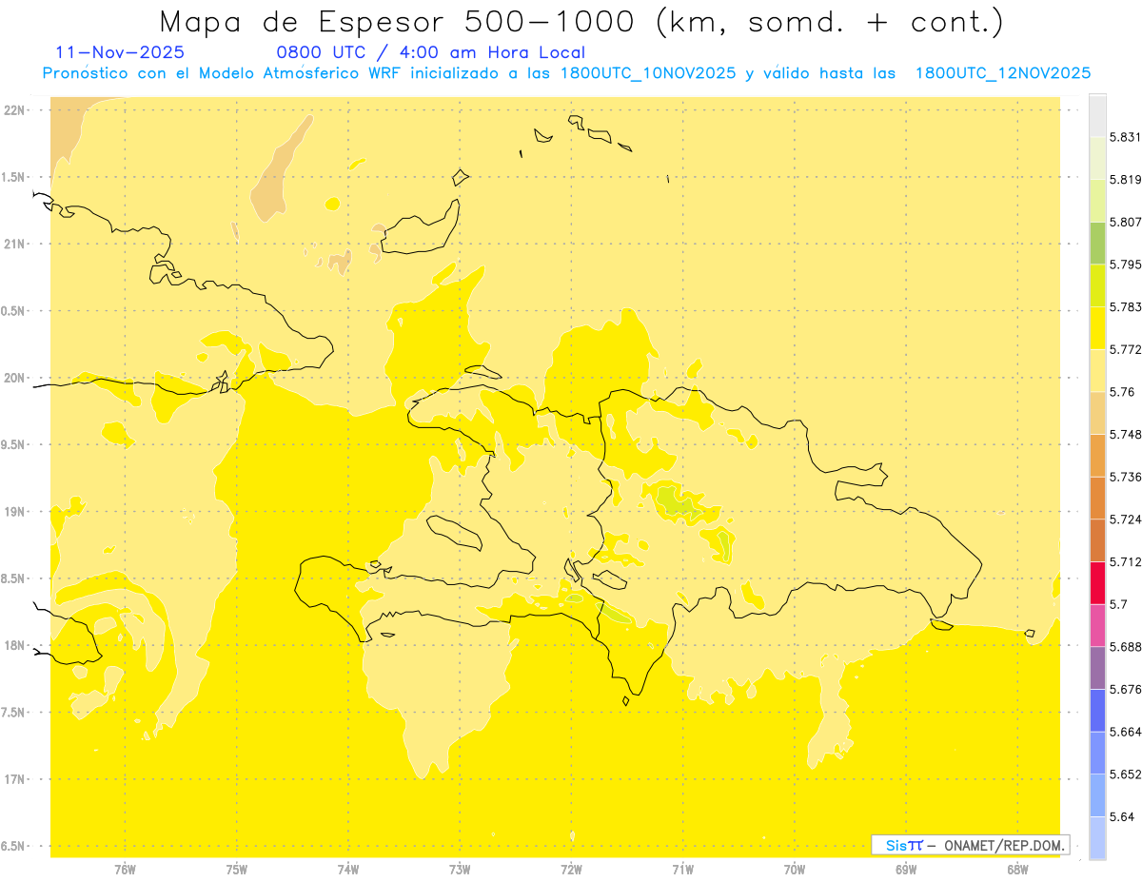Click the 1.5N latitude label
Image resolution: width=1142 pixels, height=882 pixels.
(14, 177)
